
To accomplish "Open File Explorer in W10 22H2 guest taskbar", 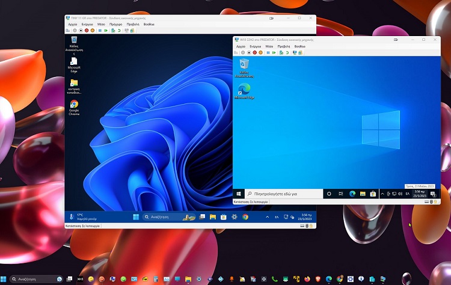I will [363, 194].
